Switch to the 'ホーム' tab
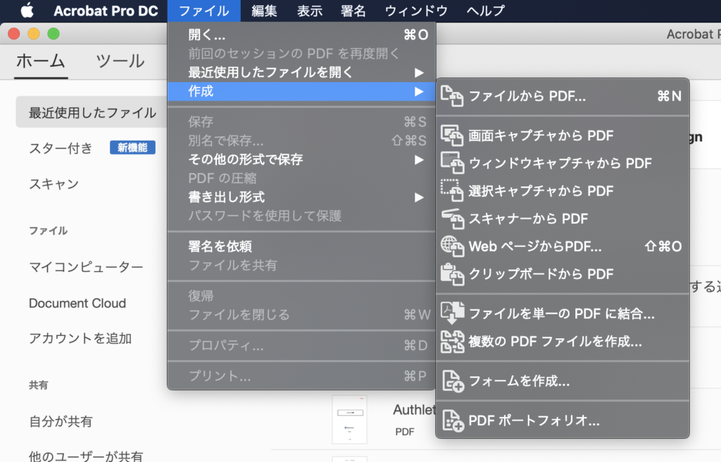The height and width of the screenshot is (462, 721). point(41,61)
